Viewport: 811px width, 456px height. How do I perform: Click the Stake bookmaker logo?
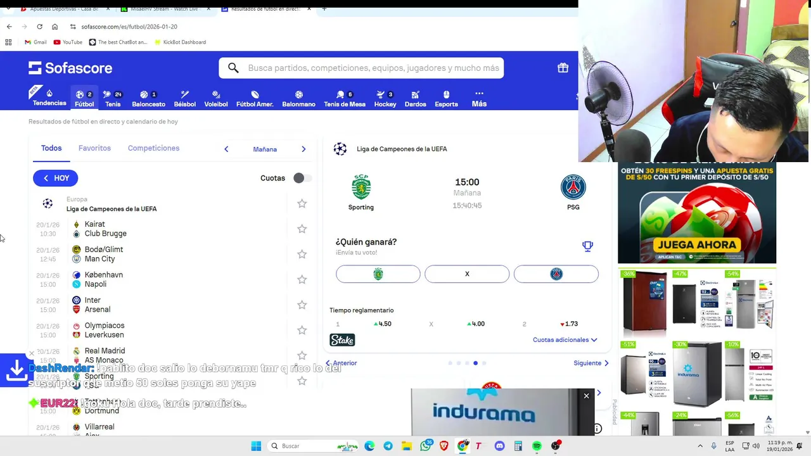[x=342, y=340]
